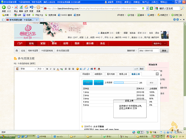Click the paw print traceless-mode icon
This screenshot has width=186, height=139.
click(x=38, y=7)
